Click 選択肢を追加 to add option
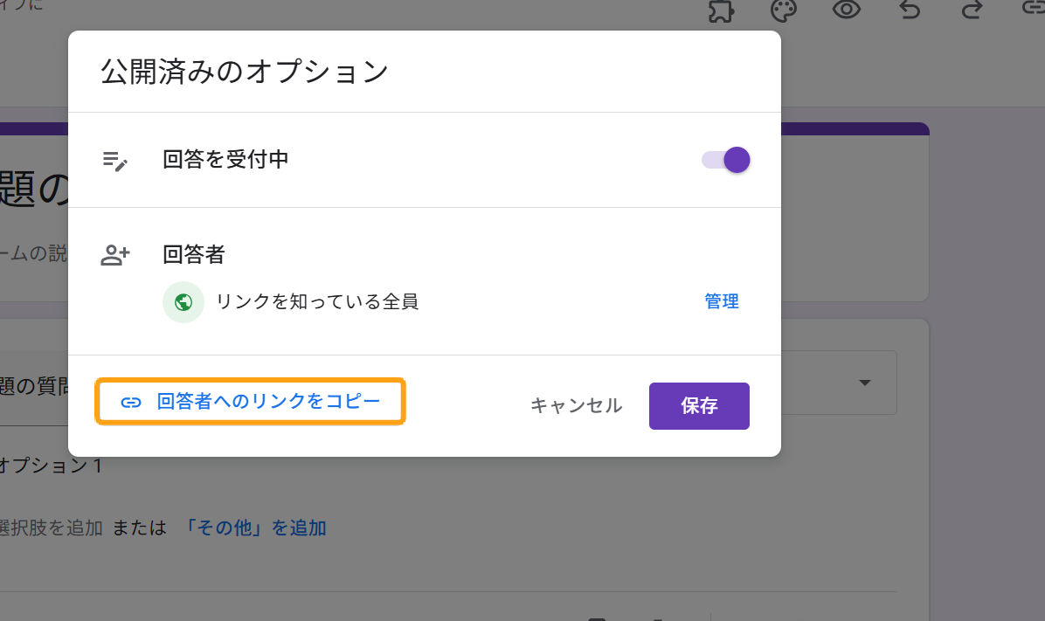Screen dimensions: 1045x621 point(51,528)
